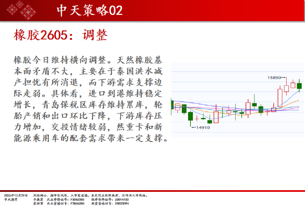Click the line starting 胎产销和出口环比下降
Viewport: 305px width, 214px height.
click(88, 116)
